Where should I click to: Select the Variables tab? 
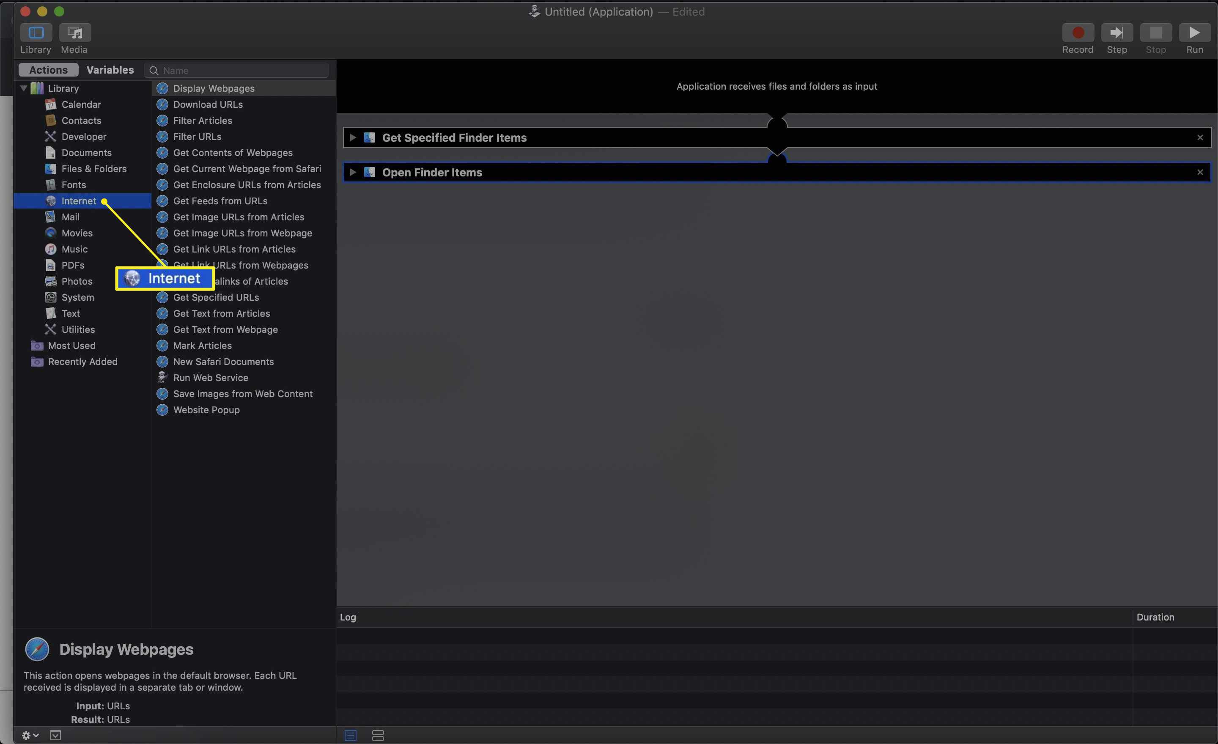(110, 70)
